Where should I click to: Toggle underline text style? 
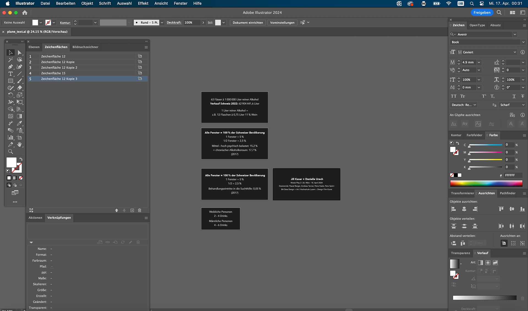[514, 96]
